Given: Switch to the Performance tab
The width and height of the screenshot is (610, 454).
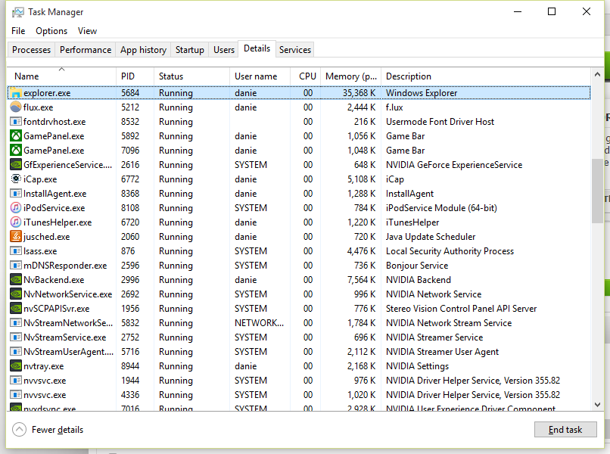Looking at the screenshot, I should tap(86, 50).
